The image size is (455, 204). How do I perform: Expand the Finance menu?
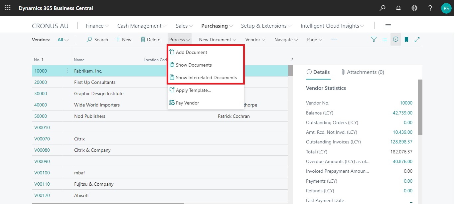97,26
